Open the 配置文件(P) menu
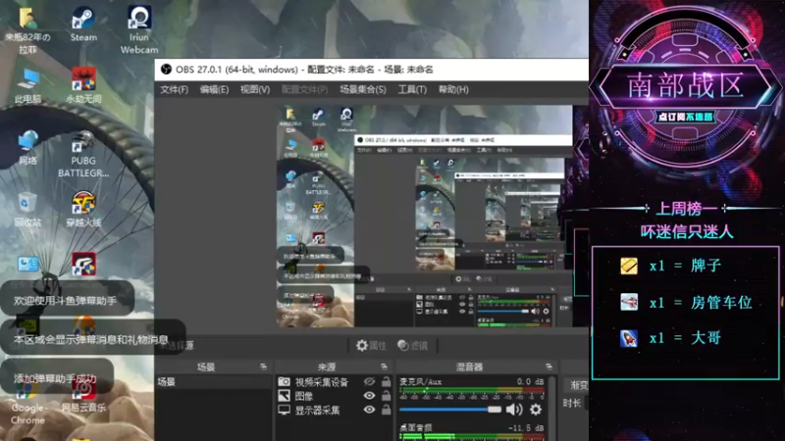The image size is (785, 441). pyautogui.click(x=304, y=89)
